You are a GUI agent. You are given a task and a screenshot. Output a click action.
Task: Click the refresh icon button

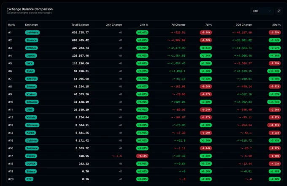point(279,11)
